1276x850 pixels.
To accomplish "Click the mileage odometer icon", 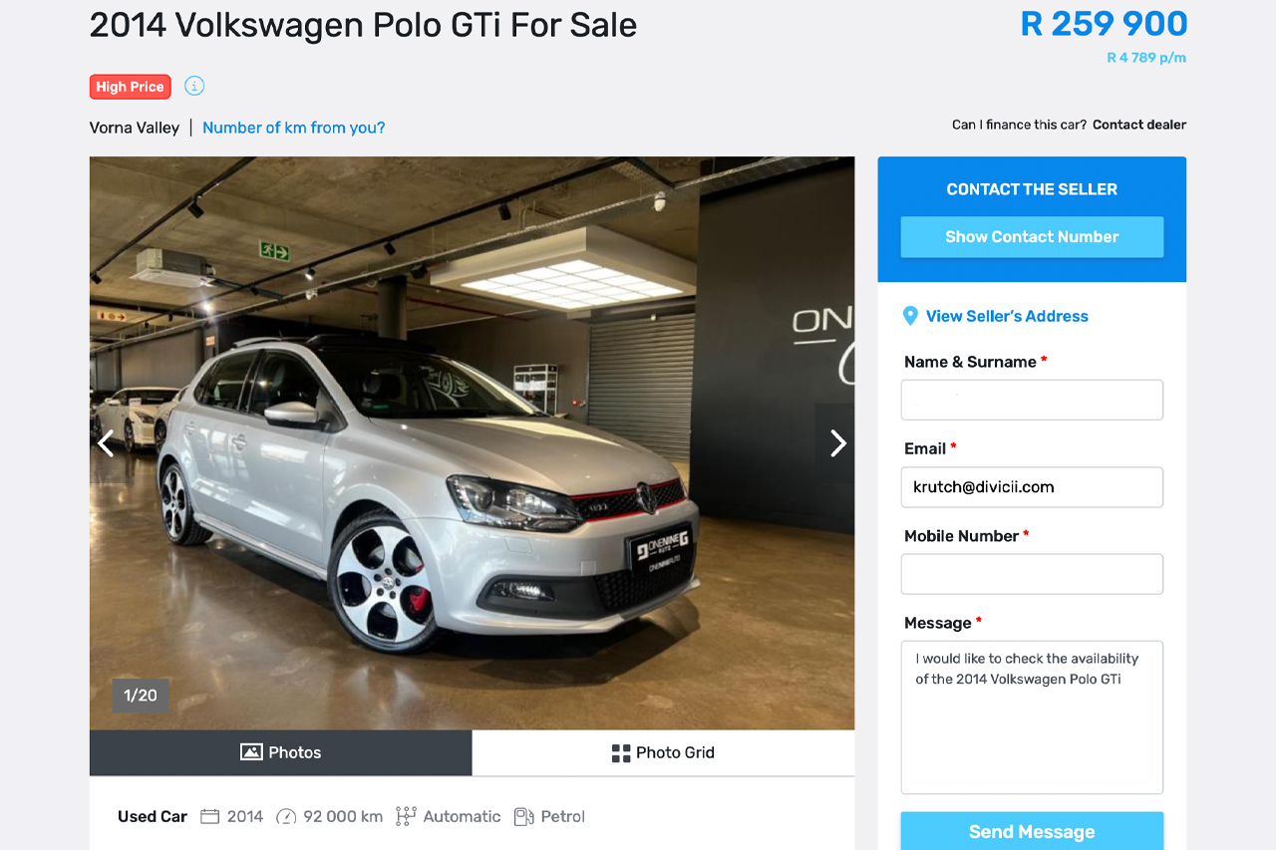I will point(286,817).
